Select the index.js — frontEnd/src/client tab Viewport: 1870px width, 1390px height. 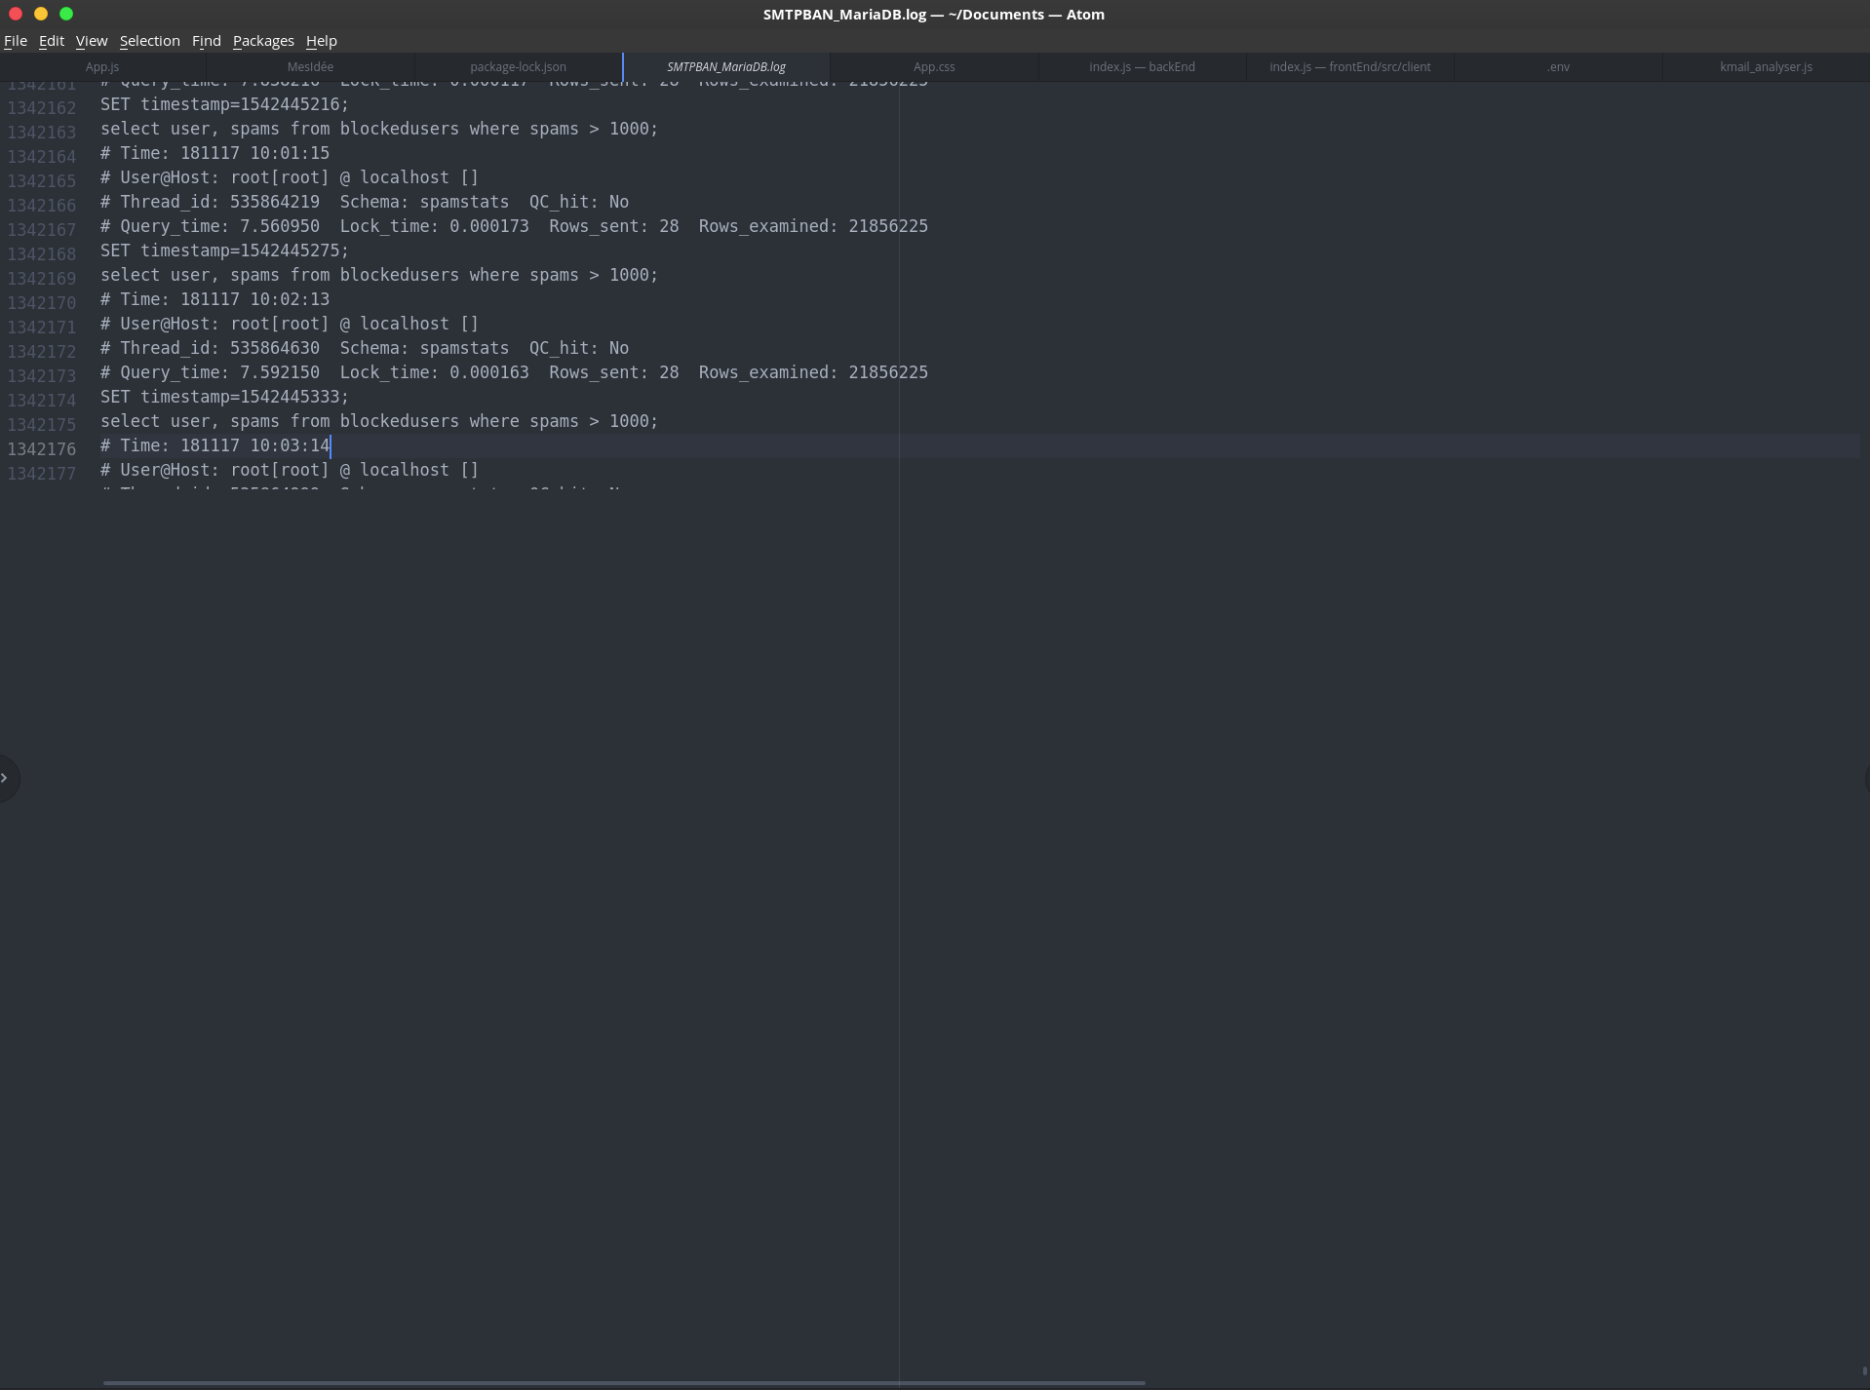1349,66
